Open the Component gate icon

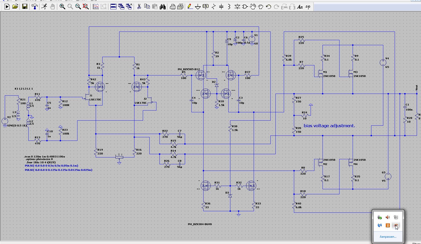tap(245, 7)
